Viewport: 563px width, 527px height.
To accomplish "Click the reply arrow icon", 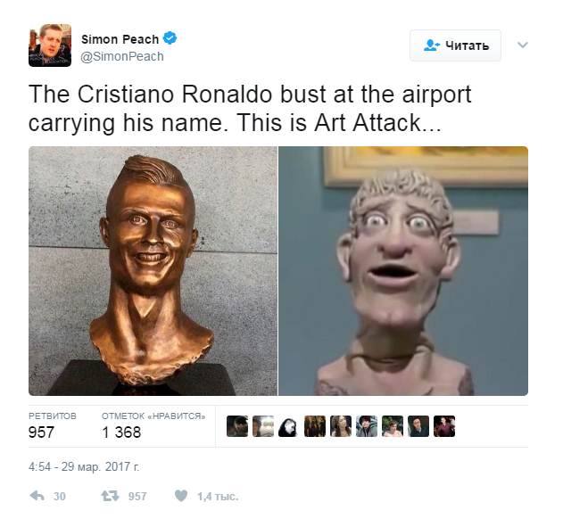I will click(x=37, y=496).
